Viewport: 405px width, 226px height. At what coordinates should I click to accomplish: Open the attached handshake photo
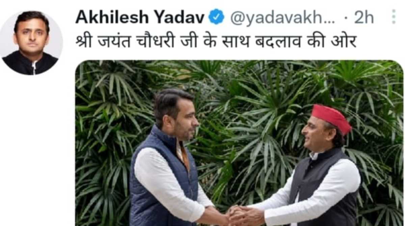[x=239, y=143]
